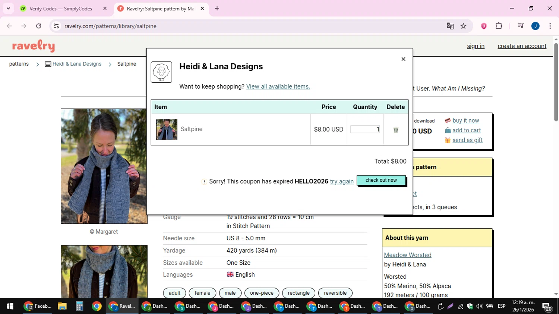The image size is (559, 314).
Task: Open the uBlock shield extension icon
Action: [484, 26]
